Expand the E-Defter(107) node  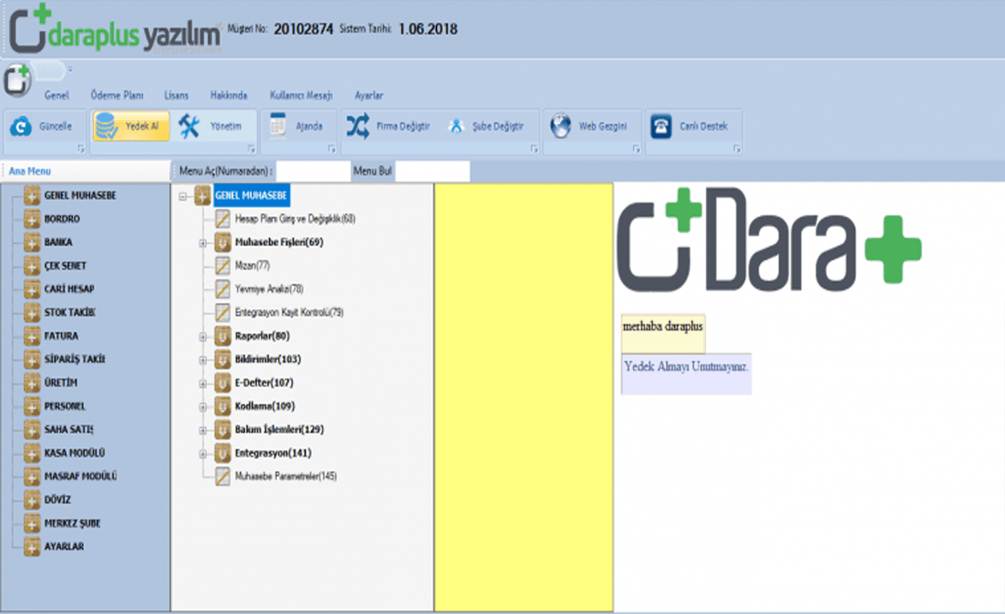[x=203, y=384]
